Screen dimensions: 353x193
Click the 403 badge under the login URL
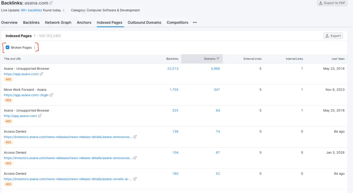8,100
